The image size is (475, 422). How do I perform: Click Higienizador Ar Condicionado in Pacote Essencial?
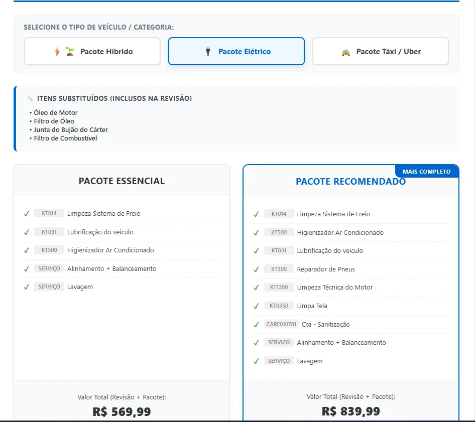click(x=110, y=250)
